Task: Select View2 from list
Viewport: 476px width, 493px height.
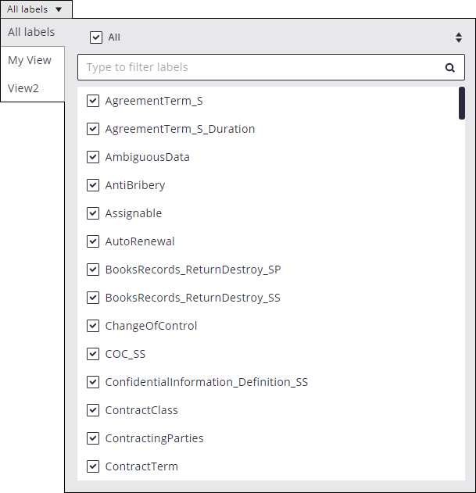Action: (23, 88)
